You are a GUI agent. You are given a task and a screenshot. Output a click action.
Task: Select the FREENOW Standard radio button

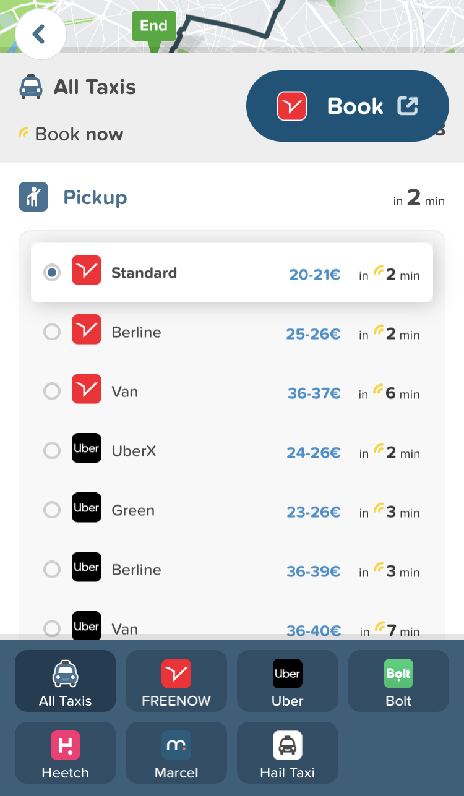(52, 273)
